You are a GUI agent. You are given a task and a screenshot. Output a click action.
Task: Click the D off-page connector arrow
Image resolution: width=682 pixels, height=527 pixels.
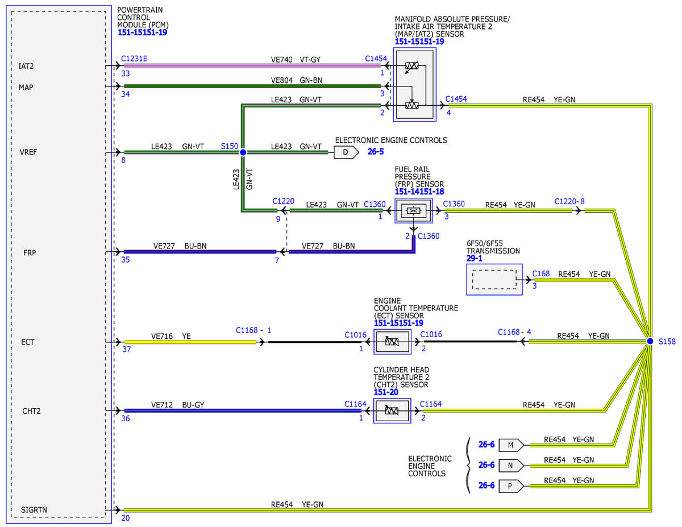tap(347, 152)
